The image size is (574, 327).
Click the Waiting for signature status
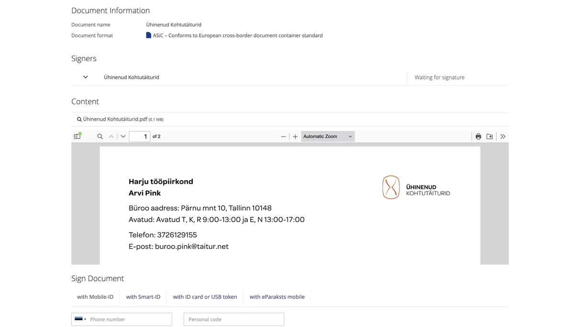click(440, 77)
